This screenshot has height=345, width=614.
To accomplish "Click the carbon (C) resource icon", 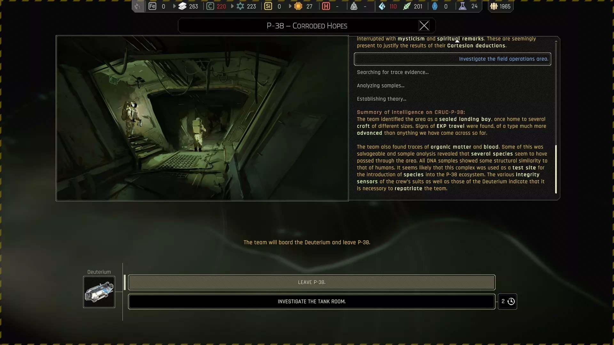I will [210, 6].
